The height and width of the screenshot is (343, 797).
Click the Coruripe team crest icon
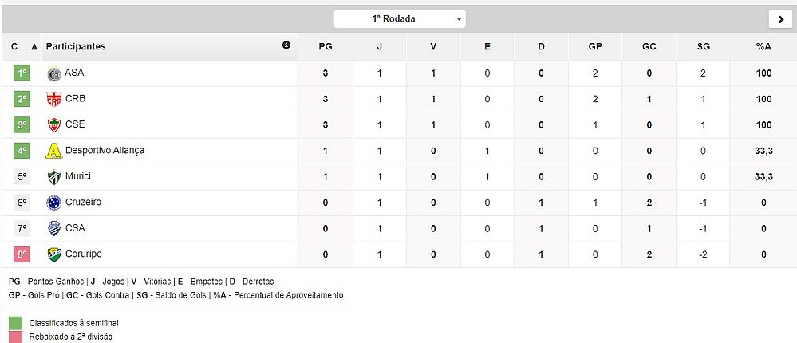click(x=54, y=254)
